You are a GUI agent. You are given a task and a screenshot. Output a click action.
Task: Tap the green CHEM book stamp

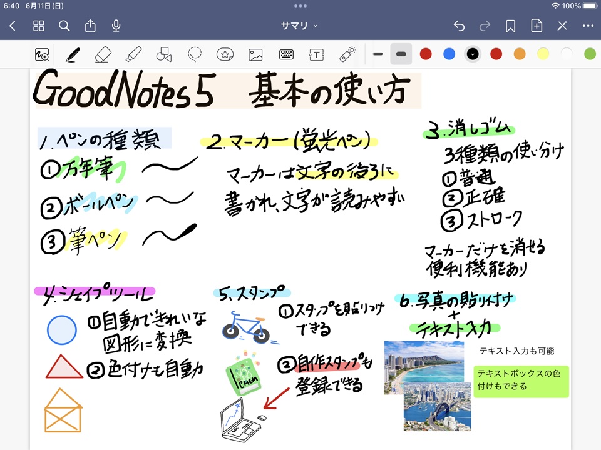pos(244,375)
